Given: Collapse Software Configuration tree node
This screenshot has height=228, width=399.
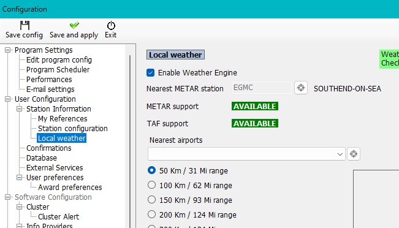Looking at the screenshot, I should coord(7,197).
